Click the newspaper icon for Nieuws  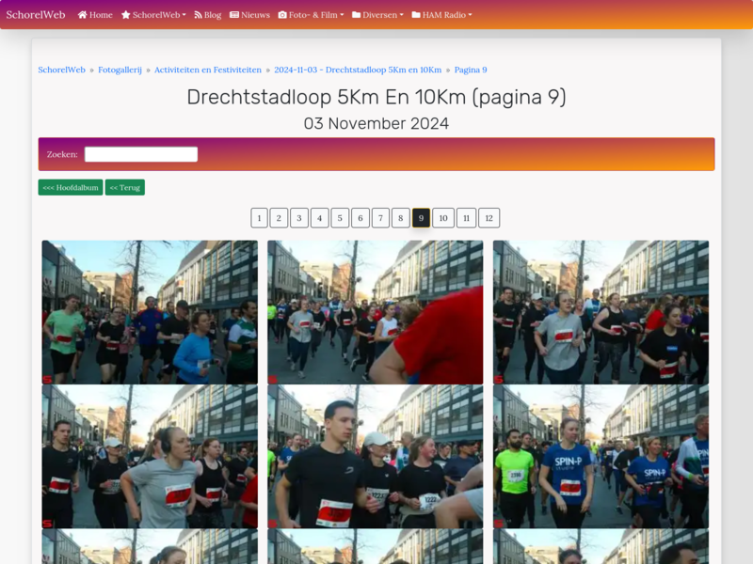coord(234,15)
